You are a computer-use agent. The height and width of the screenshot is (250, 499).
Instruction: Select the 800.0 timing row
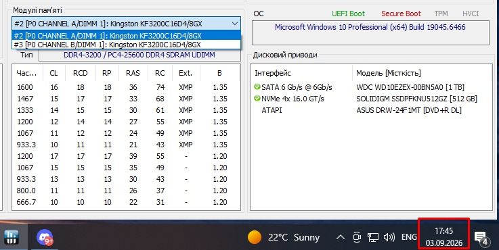(127, 191)
